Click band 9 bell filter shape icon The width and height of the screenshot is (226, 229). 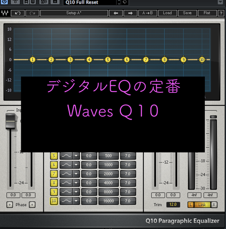pos(66,192)
